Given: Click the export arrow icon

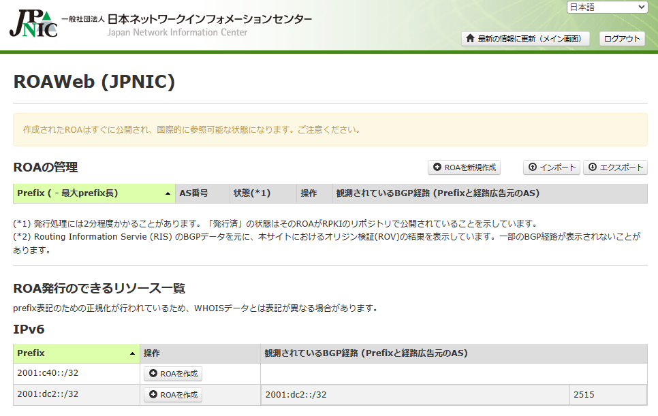Looking at the screenshot, I should click(592, 167).
